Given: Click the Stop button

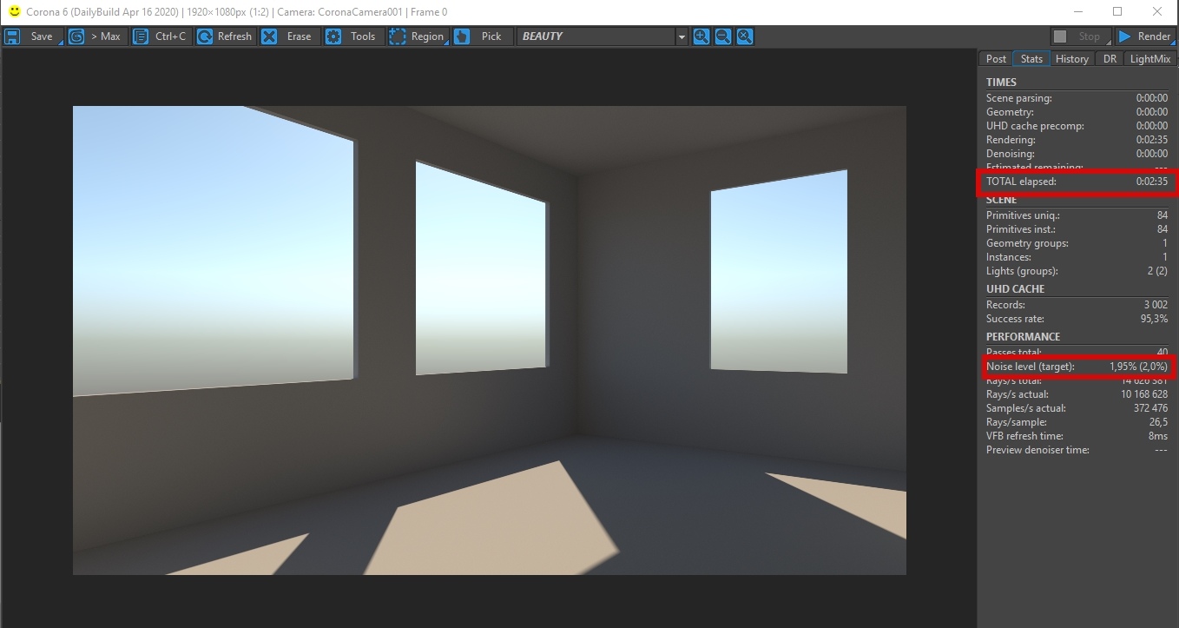Looking at the screenshot, I should (1080, 36).
